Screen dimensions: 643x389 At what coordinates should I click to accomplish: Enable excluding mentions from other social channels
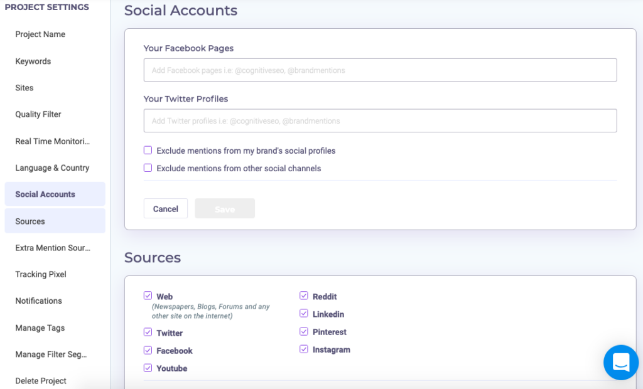[x=148, y=168]
